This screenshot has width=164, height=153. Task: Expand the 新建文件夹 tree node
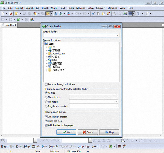46,70
